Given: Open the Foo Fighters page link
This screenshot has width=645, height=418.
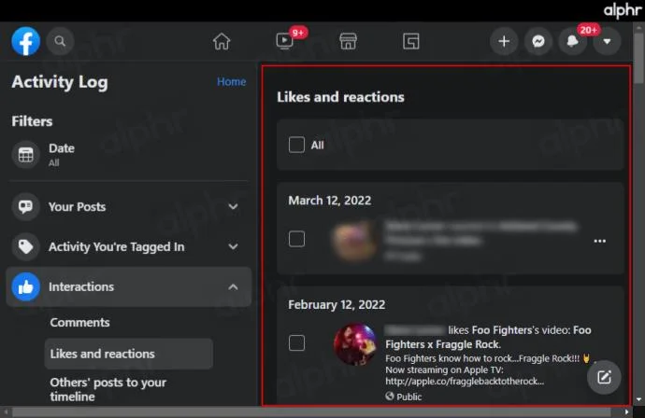Looking at the screenshot, I should (x=502, y=330).
